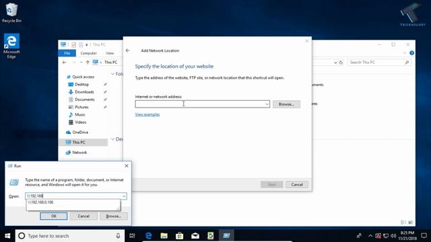Select Network in navigation pane
Image resolution: width=431 pixels, height=242 pixels.
(79, 153)
